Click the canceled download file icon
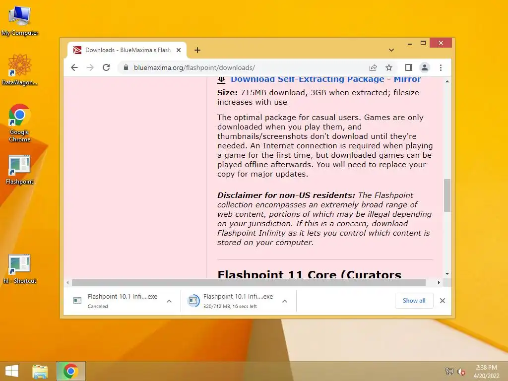 click(x=77, y=301)
